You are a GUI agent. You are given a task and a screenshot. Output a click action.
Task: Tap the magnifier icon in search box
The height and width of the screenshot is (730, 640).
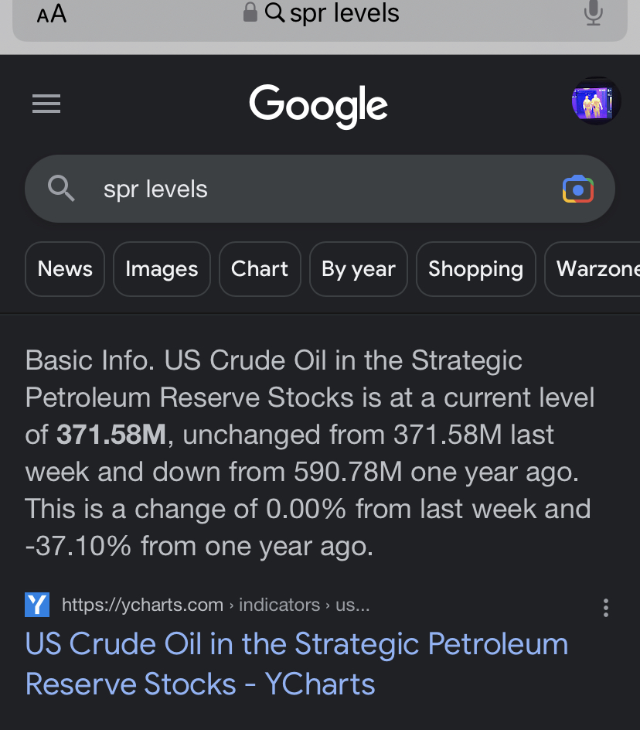[61, 189]
